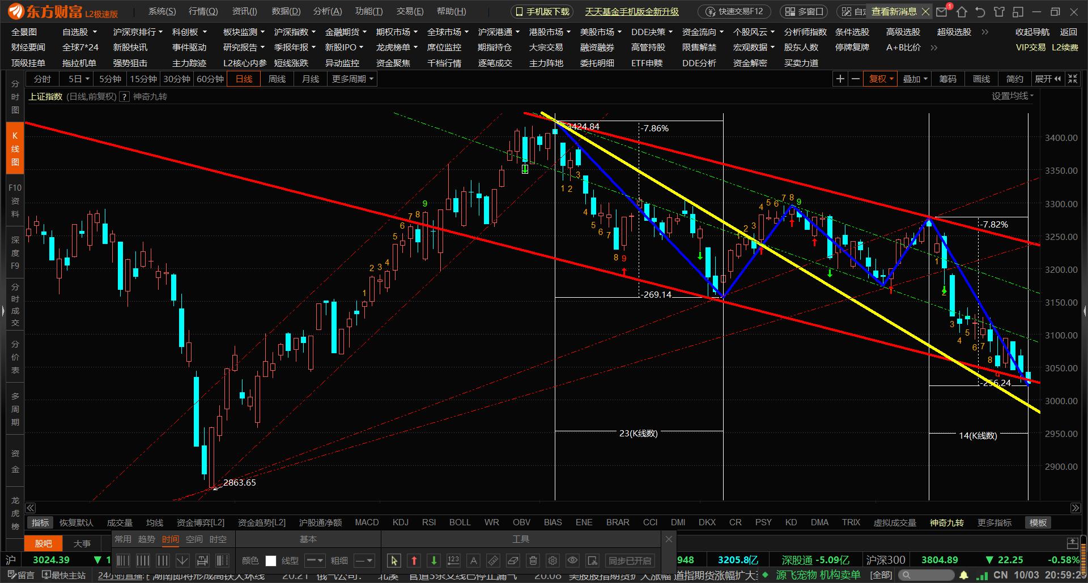Click the screenshot save drawing icon

592,560
